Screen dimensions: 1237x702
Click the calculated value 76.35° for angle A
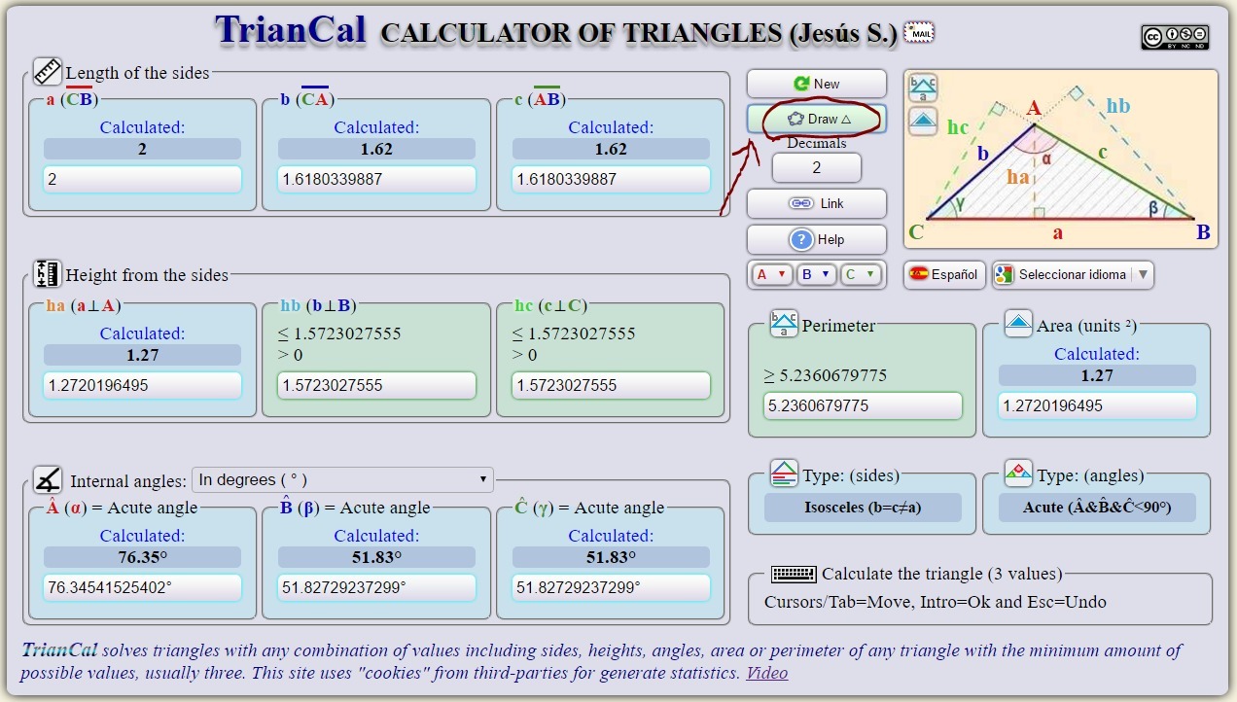(x=142, y=557)
